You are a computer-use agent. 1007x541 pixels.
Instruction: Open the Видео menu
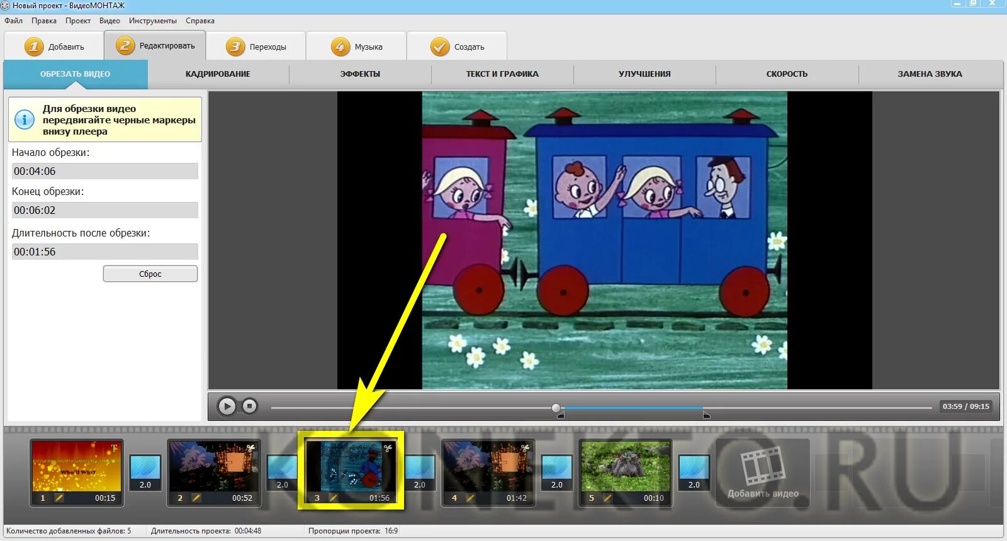click(110, 21)
